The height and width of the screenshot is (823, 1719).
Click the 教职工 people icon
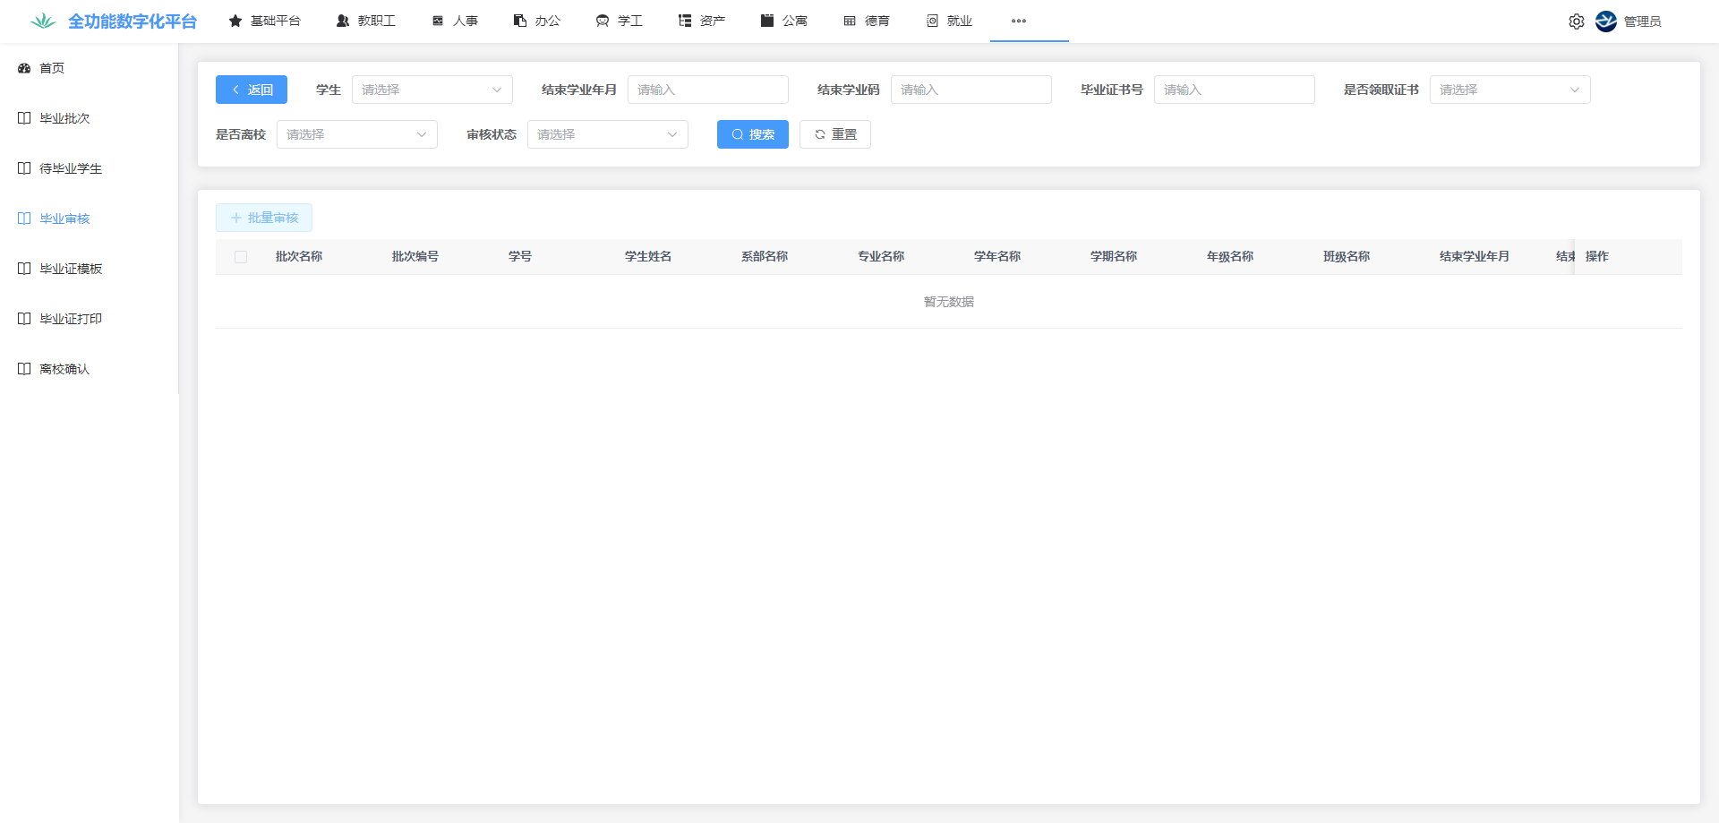click(x=343, y=21)
